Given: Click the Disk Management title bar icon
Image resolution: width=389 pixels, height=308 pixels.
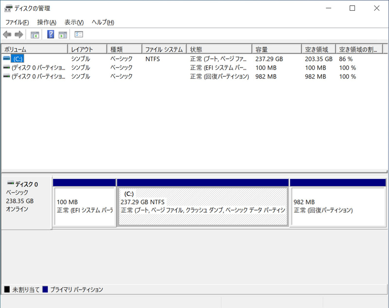Looking at the screenshot, I should [8, 8].
